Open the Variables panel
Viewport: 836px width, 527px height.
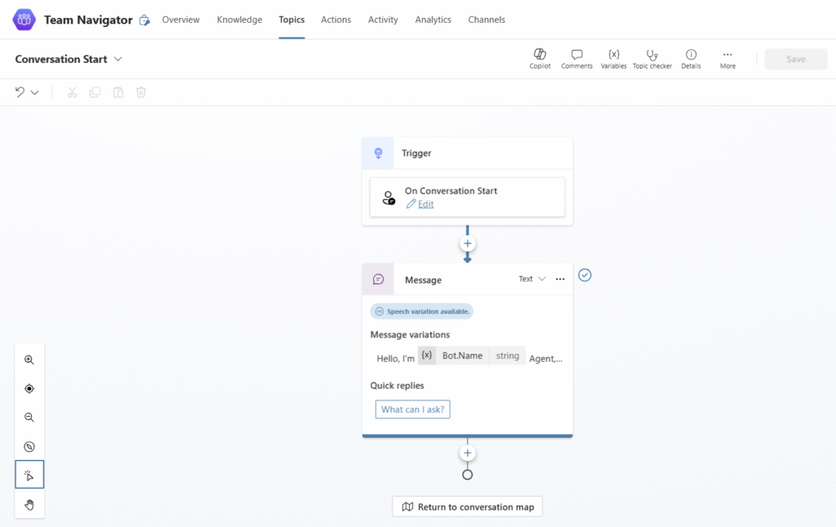click(x=614, y=59)
